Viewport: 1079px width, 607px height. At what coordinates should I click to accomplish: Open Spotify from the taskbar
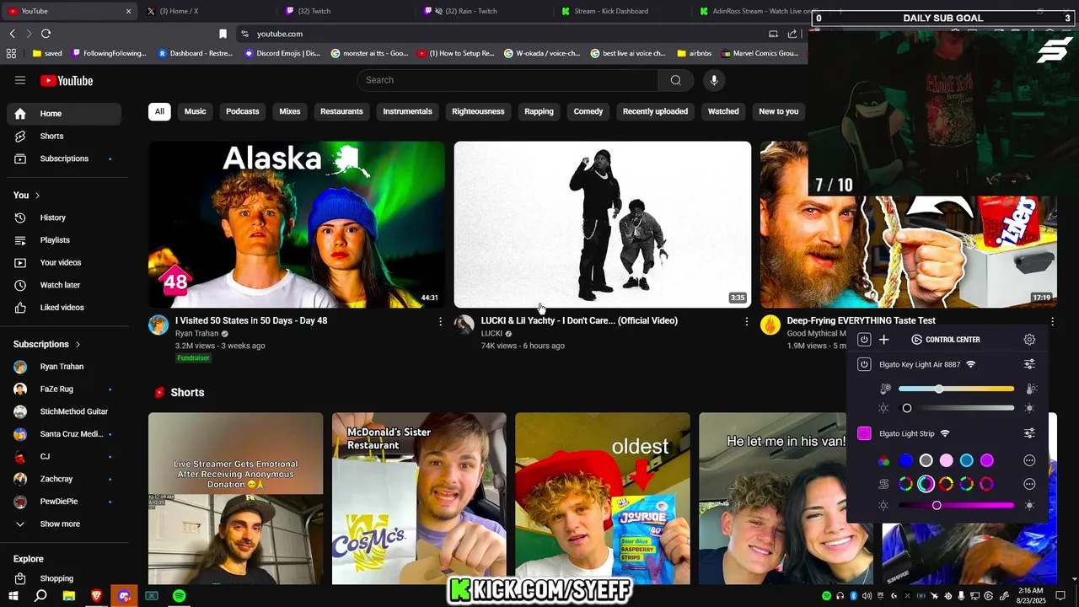click(180, 596)
